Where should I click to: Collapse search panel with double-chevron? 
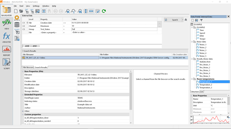click(186, 20)
